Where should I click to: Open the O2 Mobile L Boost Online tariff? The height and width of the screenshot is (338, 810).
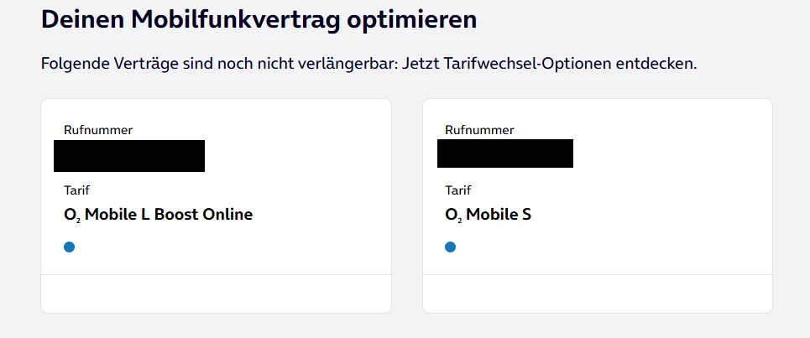[x=159, y=215]
